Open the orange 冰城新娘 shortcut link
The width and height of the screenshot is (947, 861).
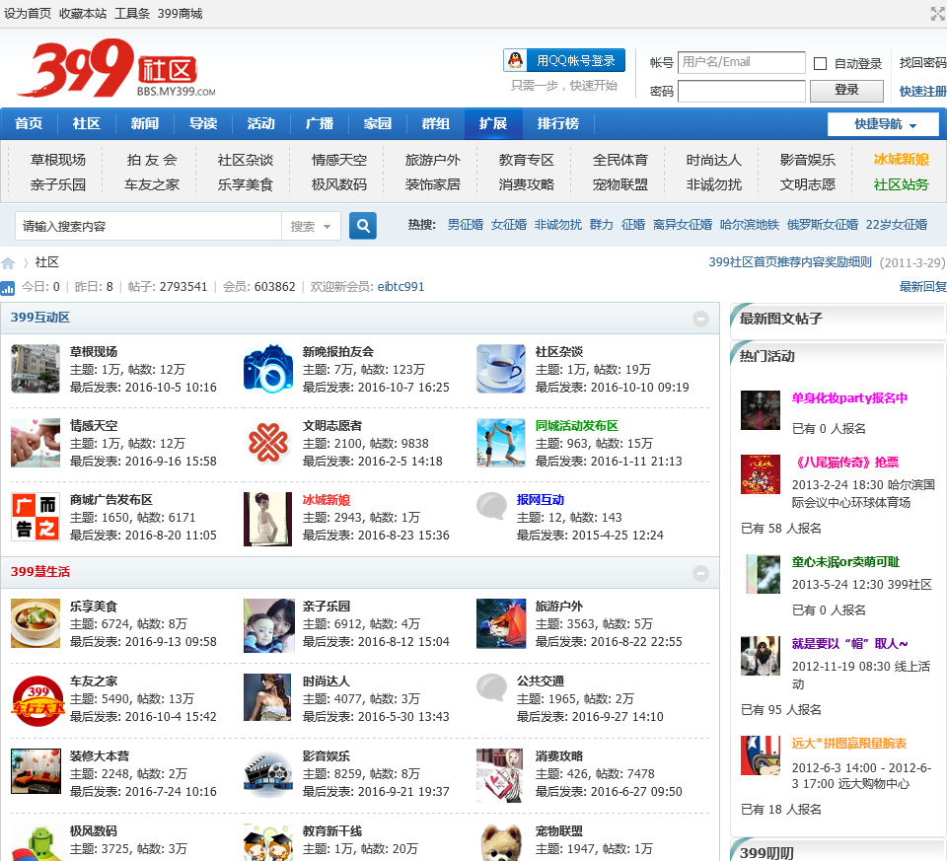tap(901, 160)
